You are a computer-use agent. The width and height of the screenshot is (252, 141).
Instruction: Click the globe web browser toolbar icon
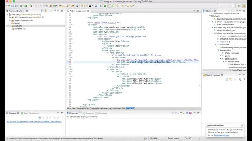click(77, 6)
